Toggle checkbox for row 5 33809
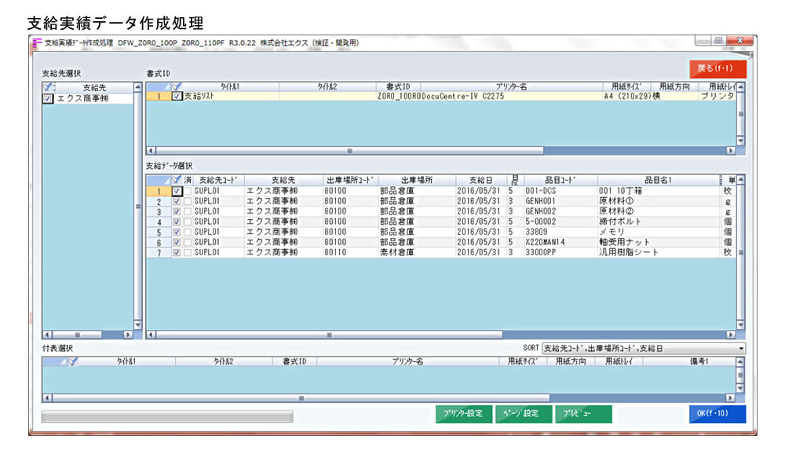785x450 pixels. pyautogui.click(x=176, y=232)
